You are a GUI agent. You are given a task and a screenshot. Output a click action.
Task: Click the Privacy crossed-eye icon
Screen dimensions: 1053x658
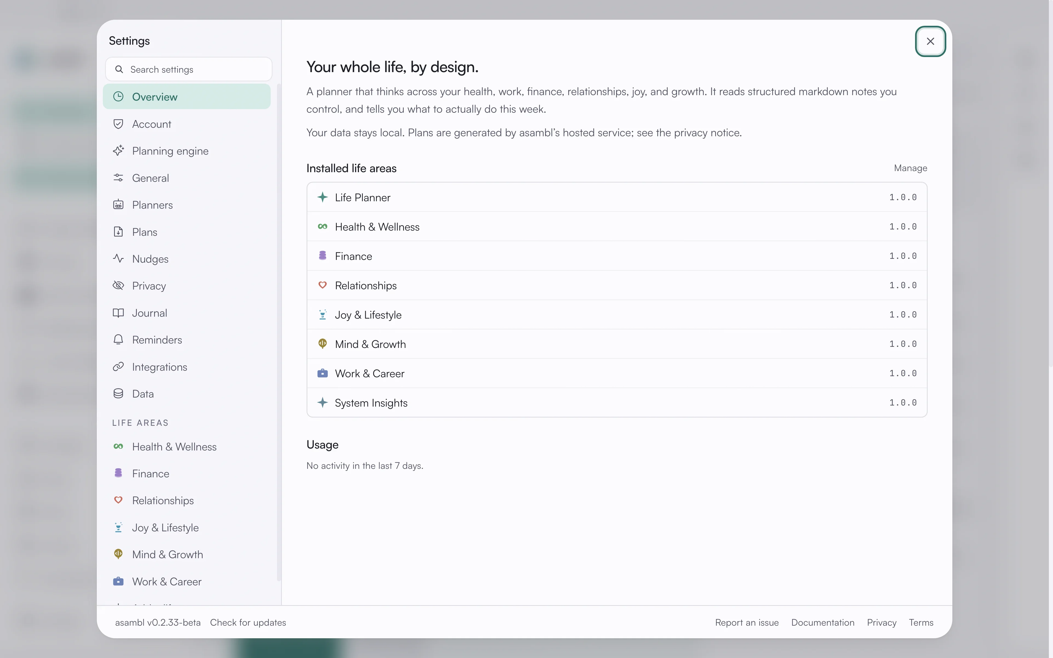point(118,285)
